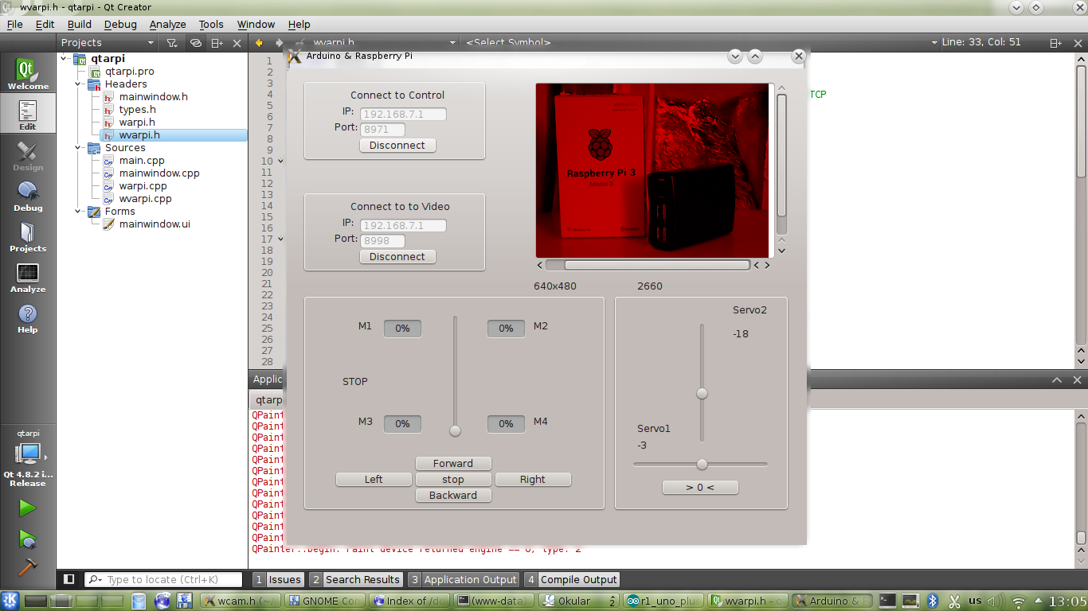Open Debug mode in the sidebar
Screen dimensions: 1088x611
point(28,196)
